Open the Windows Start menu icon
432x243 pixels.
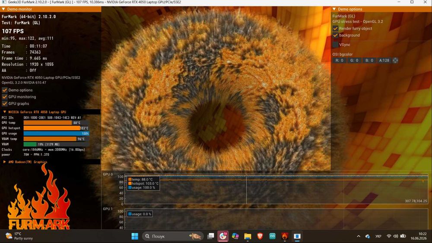tap(135, 236)
